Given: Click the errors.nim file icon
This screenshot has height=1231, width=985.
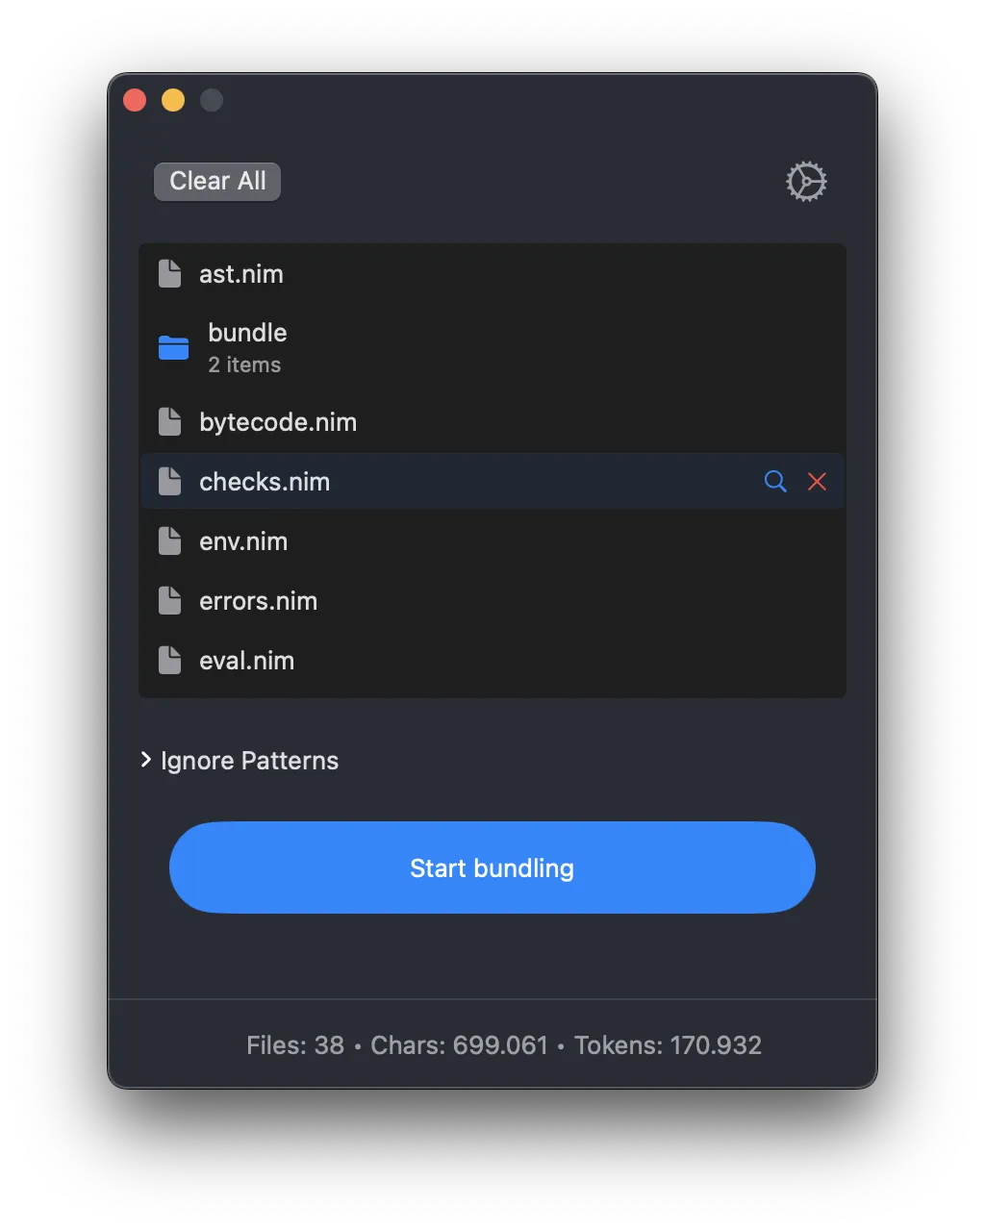Looking at the screenshot, I should tap(170, 601).
